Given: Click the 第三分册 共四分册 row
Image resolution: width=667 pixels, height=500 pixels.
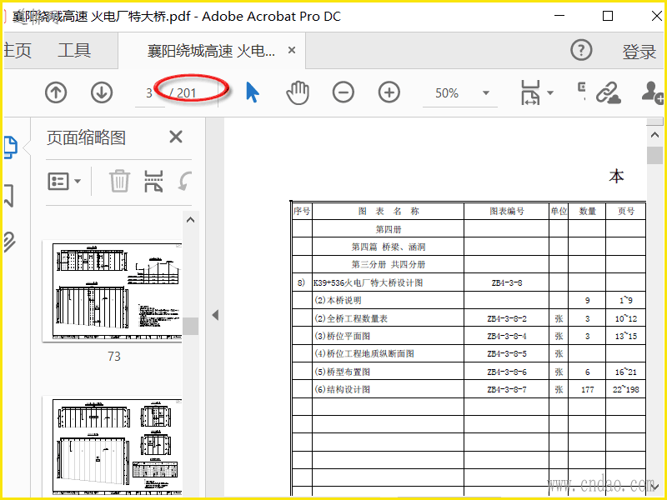Looking at the screenshot, I should point(389,264).
